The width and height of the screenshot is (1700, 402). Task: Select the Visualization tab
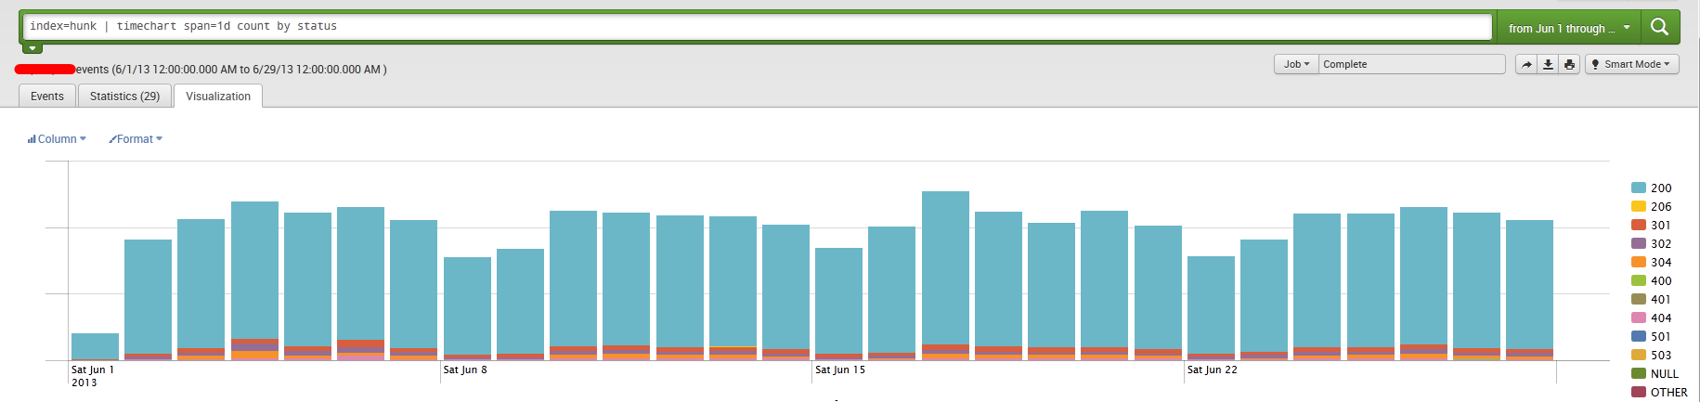click(218, 96)
